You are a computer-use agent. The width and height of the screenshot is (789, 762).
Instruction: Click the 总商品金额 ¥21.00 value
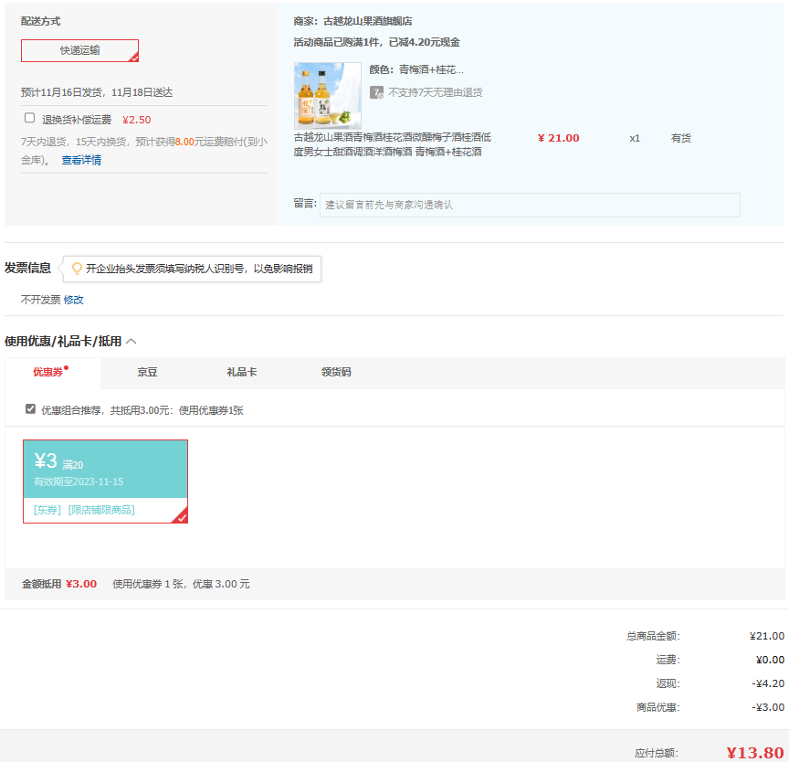(767, 636)
